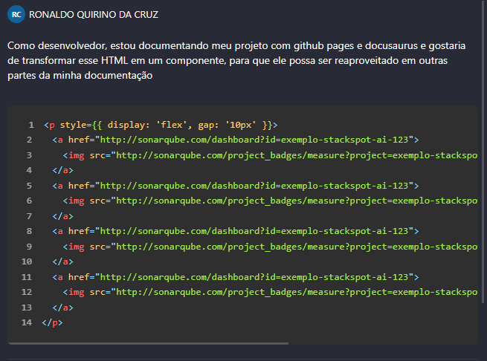Click the closing </a> tag on line 7
Image resolution: width=487 pixels, height=361 pixels.
[62, 216]
